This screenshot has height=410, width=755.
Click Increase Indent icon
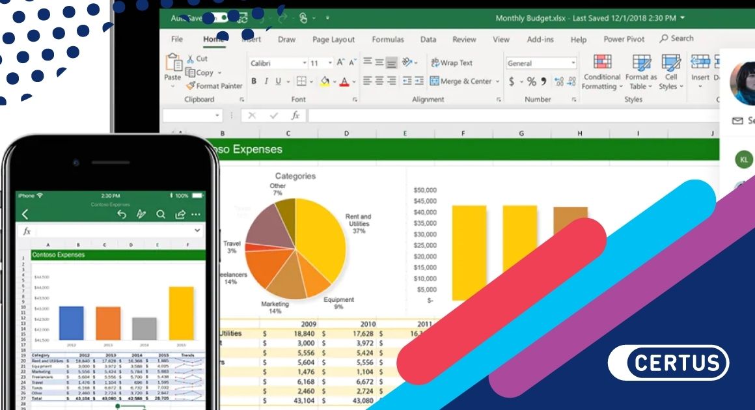(419, 81)
